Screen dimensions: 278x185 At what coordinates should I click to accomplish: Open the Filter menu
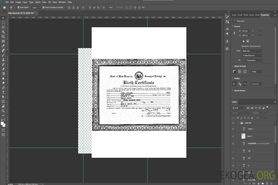pos(44,2)
